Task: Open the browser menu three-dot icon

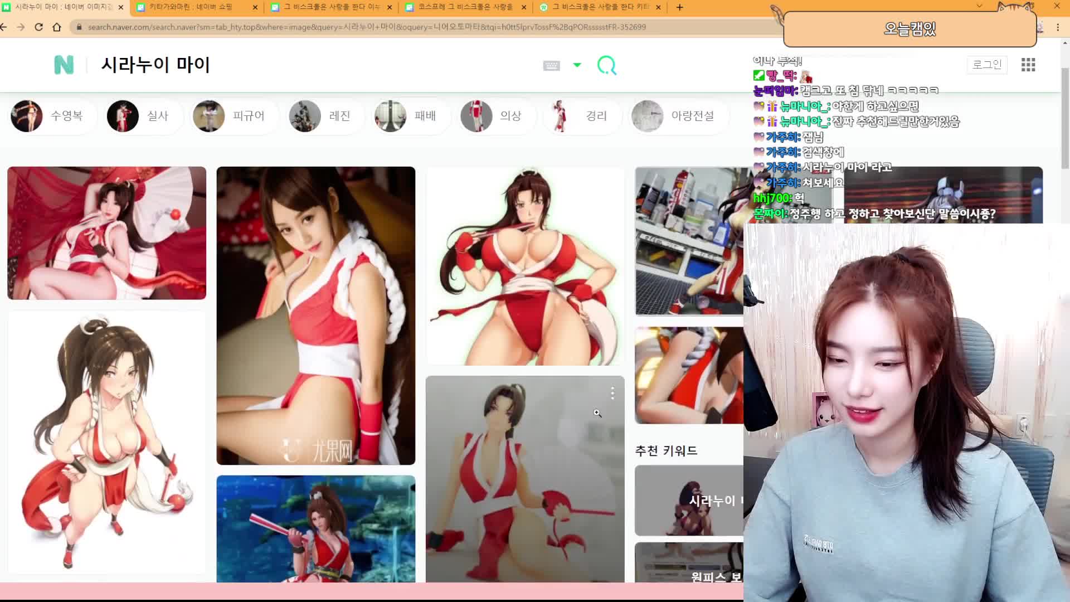Action: [1058, 27]
